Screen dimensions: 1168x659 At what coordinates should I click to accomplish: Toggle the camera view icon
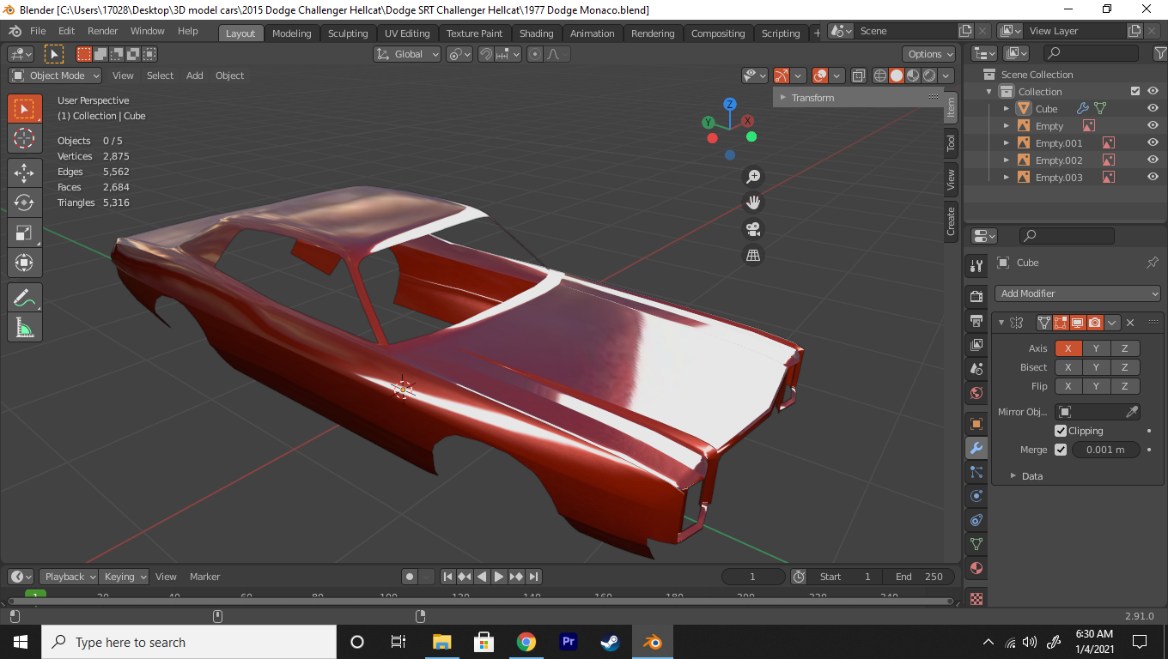tap(753, 229)
